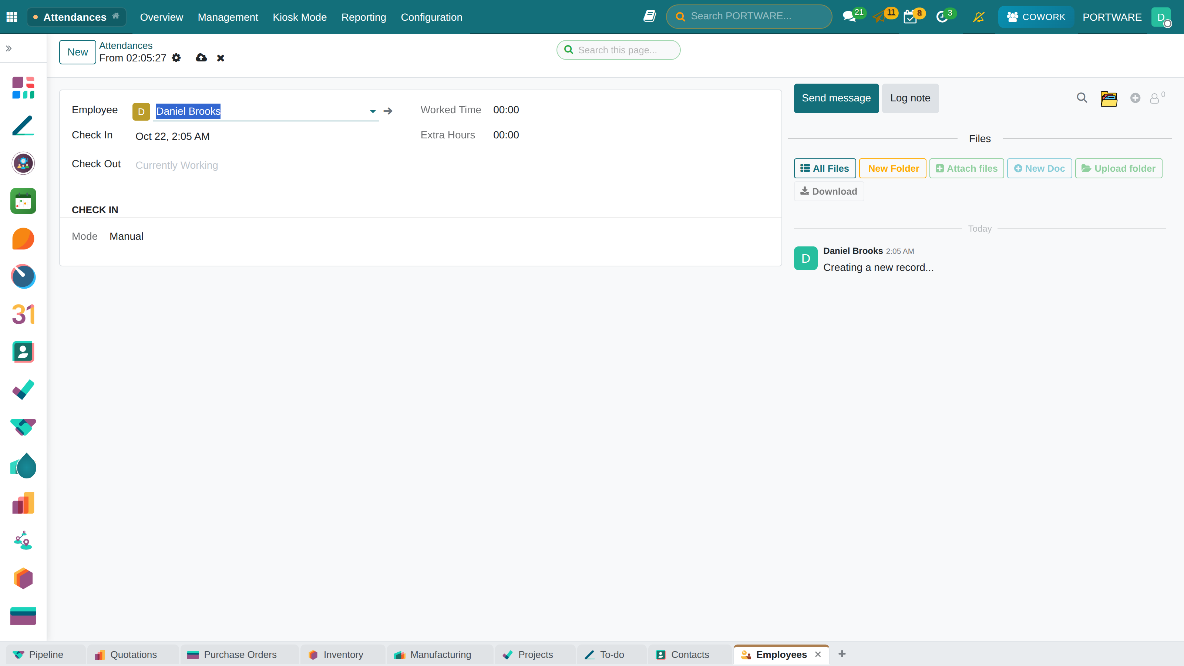Switch to the Inventory bottom tab

point(342,655)
